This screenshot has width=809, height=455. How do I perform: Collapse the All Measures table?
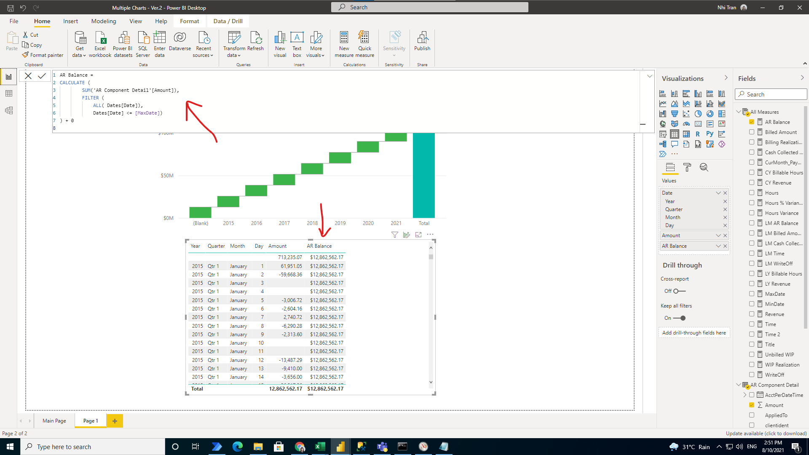click(739, 112)
